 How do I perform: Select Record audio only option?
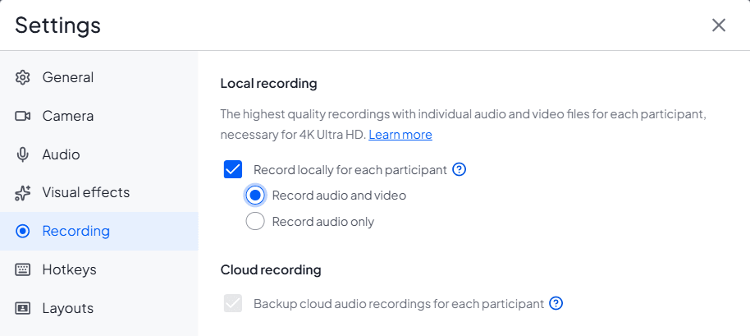click(255, 222)
